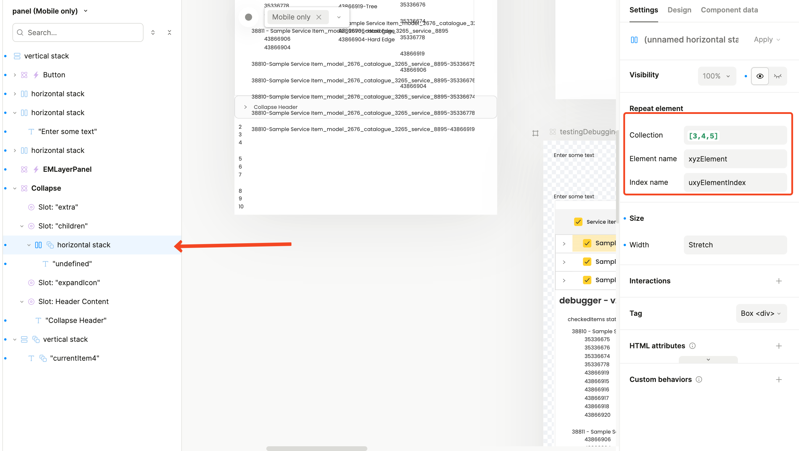Image resolution: width=799 pixels, height=451 pixels.
Task: Collapse the Collapse component tree node
Action: 14,189
